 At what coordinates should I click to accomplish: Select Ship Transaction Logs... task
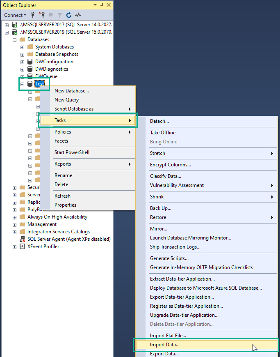(x=206, y=247)
